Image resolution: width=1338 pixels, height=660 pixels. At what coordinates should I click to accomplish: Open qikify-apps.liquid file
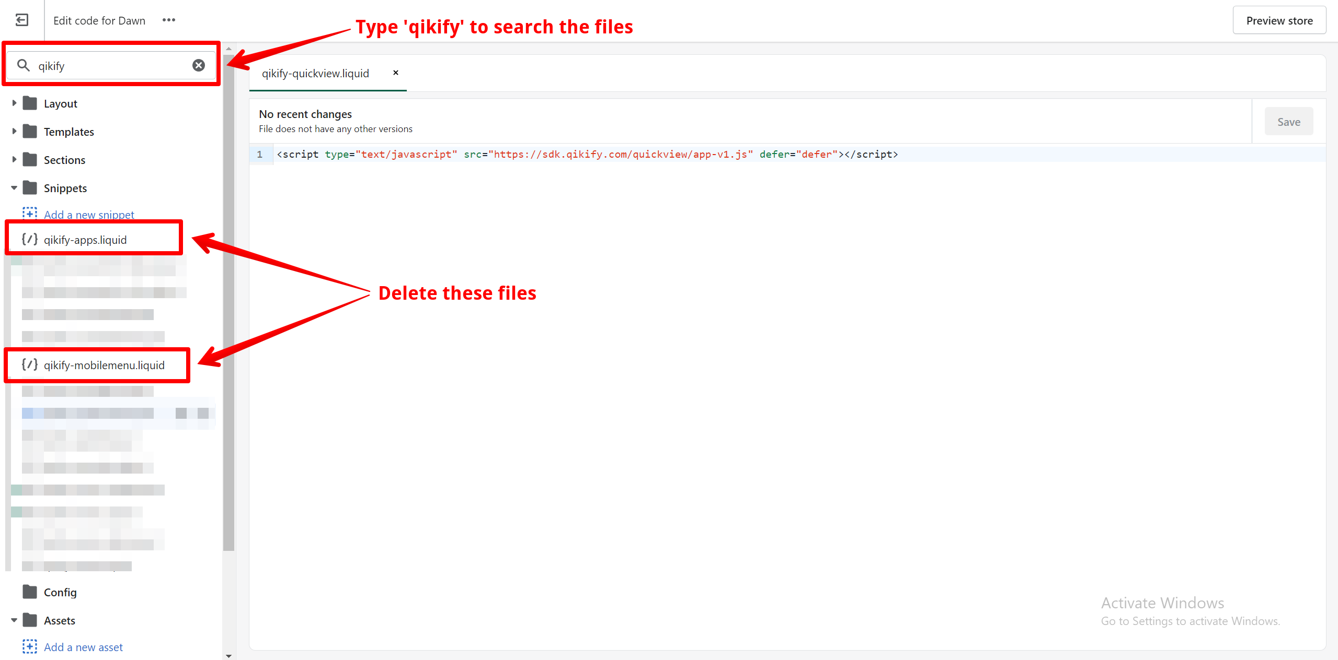[85, 240]
